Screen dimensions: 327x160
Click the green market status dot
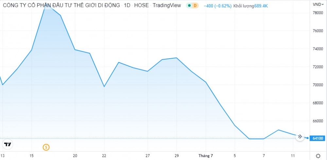pyautogui.click(x=189, y=6)
